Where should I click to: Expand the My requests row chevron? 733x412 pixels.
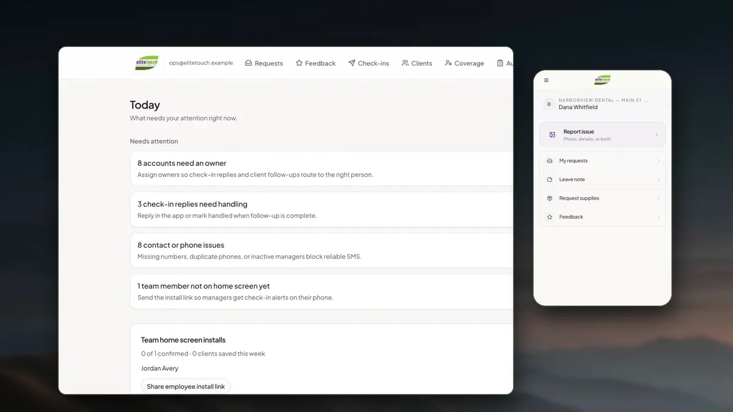658,161
